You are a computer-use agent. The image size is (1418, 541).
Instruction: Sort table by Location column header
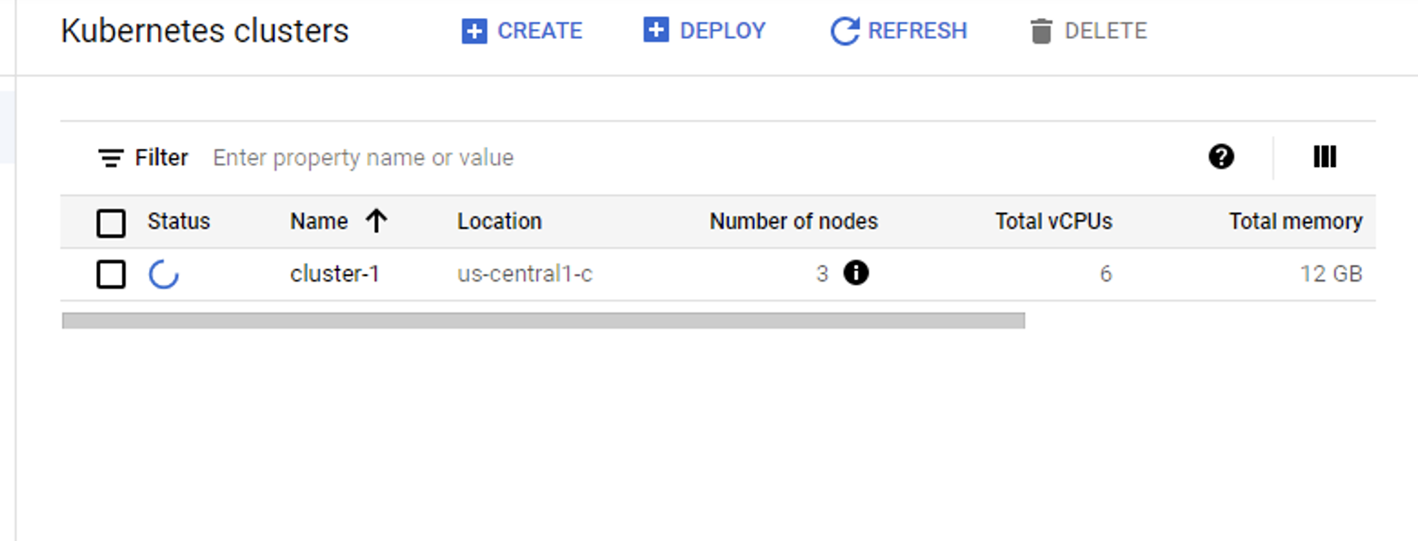[499, 221]
